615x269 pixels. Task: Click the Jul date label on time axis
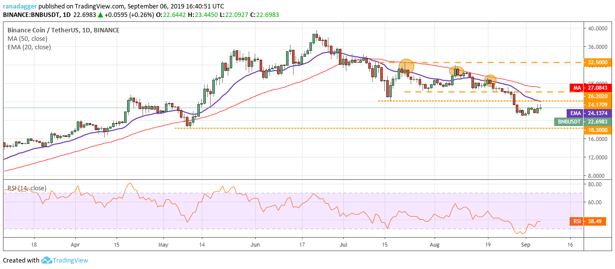344,245
